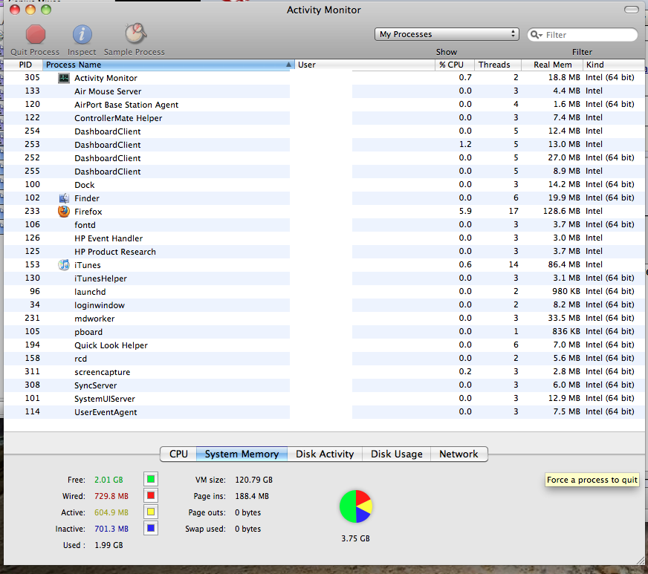This screenshot has height=574, width=648.
Task: Select the UserEventAgent process row
Action: click(324, 412)
